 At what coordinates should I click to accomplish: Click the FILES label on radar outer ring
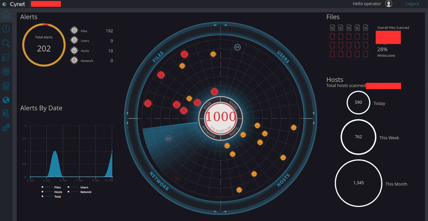[158, 57]
